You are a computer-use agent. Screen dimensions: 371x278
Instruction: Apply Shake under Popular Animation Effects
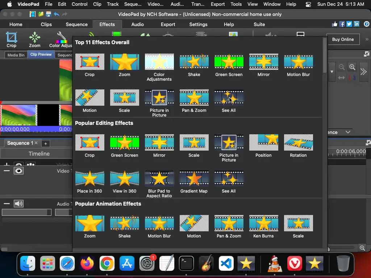125,227
